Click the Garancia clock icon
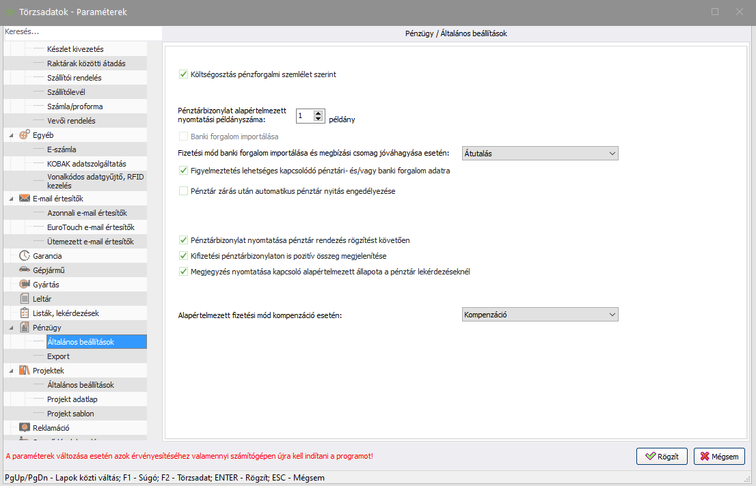The height and width of the screenshot is (486, 756). [25, 256]
